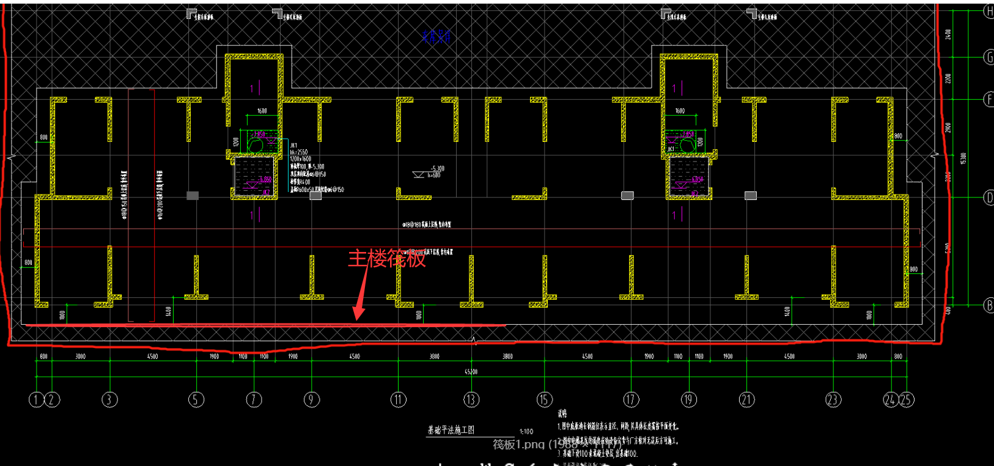Screen dimensions: 994x466
Task: Click the h=600 slab thickness label
Action: (x=434, y=176)
